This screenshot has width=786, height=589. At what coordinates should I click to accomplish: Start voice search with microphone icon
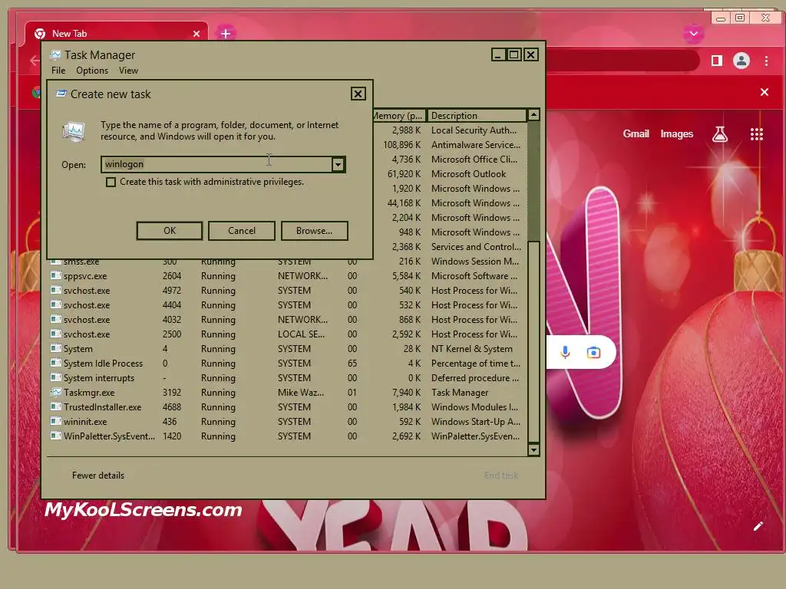(x=565, y=353)
